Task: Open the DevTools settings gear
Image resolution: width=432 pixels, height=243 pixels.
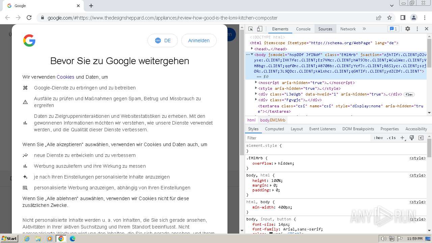Action: pos(408,29)
